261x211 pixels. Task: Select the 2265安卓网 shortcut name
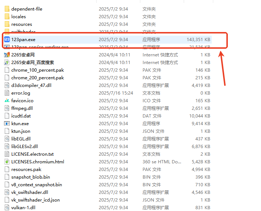23,55
